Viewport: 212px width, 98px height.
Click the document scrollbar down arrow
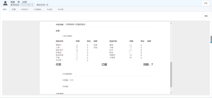(x=171, y=93)
